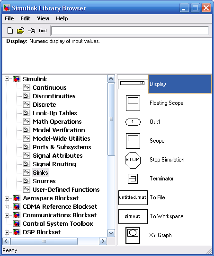This screenshot has width=214, height=256.
Task: Click the Terminator block icon
Action: coord(133,179)
